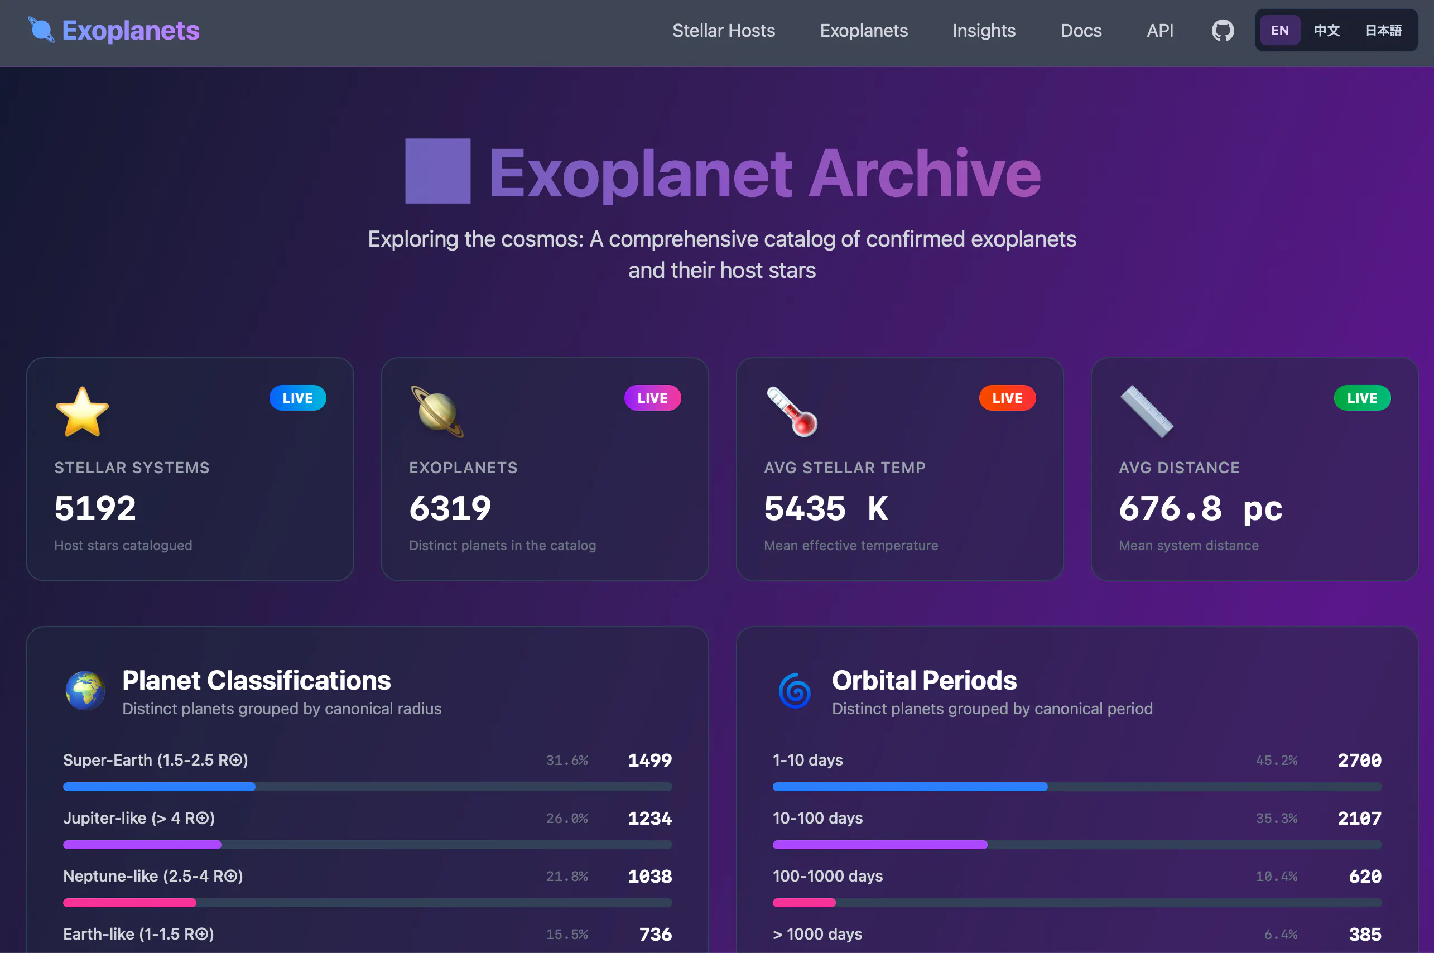Click the Planet Classifications heading
This screenshot has width=1434, height=953.
pos(257,680)
